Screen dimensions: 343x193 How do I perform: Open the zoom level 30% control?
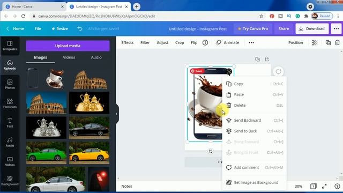click(x=299, y=186)
